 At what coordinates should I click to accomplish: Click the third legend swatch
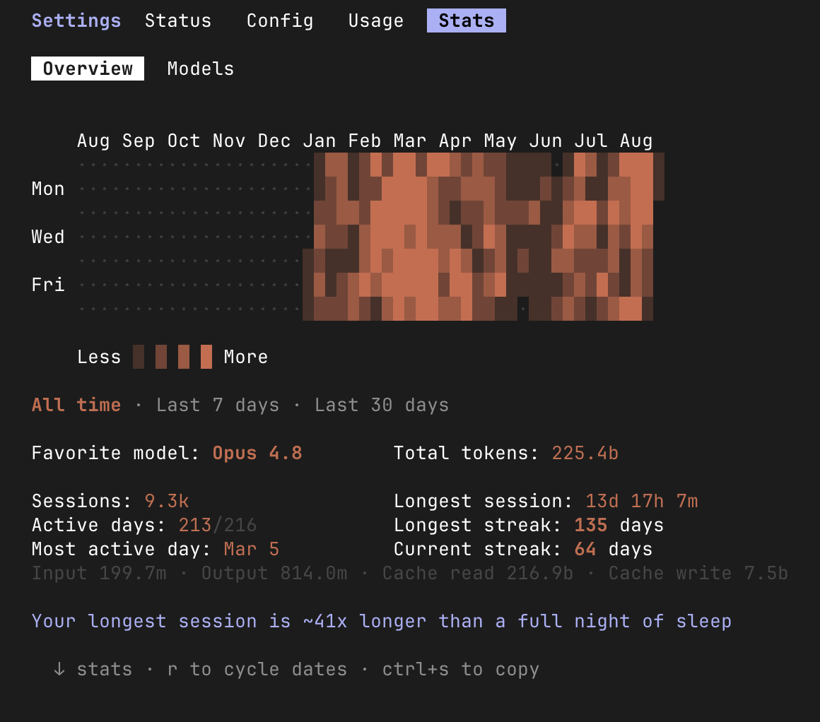pyautogui.click(x=184, y=357)
